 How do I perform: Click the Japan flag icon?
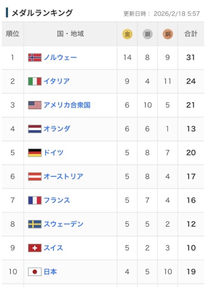[x=35, y=272]
